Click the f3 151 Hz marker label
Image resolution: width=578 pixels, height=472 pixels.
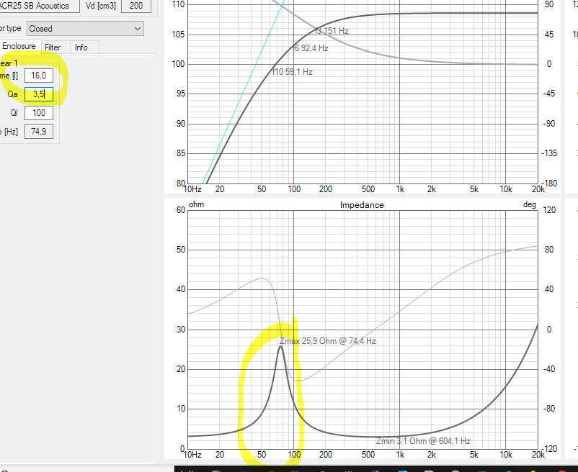click(332, 31)
